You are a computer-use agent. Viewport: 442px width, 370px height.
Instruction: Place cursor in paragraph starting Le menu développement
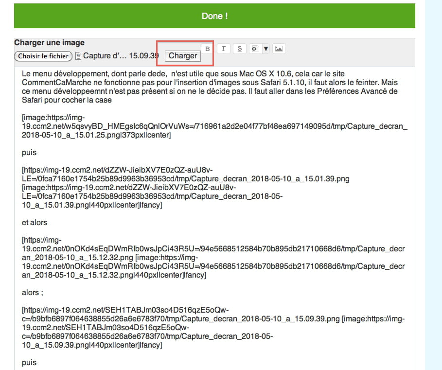210,87
